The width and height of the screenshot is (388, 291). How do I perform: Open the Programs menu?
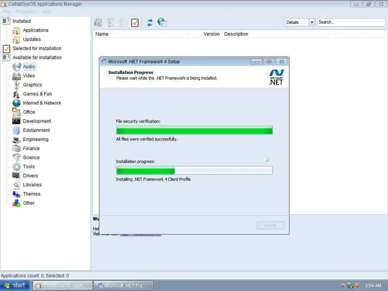tap(26, 12)
